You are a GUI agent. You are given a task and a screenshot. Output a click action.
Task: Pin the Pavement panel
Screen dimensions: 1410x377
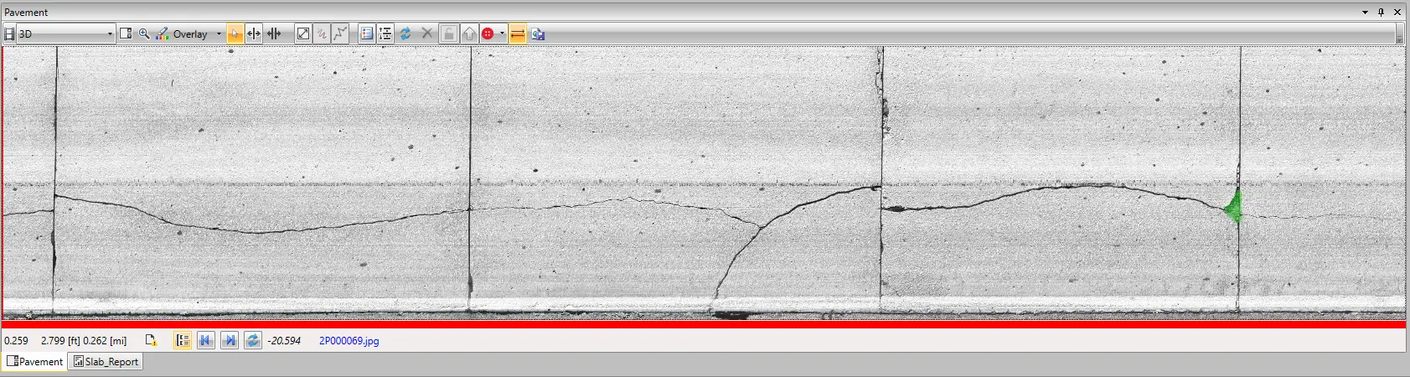1382,13
